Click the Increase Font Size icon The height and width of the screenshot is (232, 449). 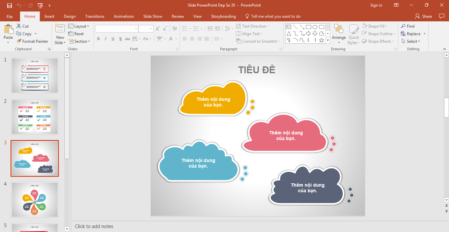pos(157,29)
